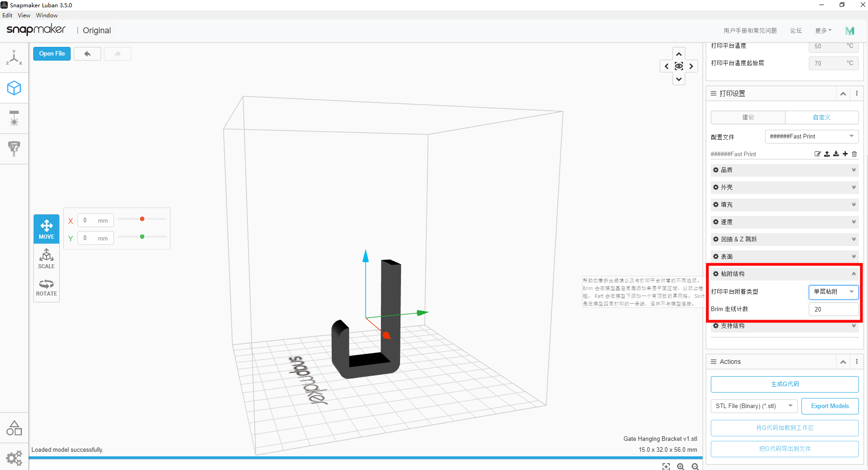Delete the current print profile

pyautogui.click(x=854, y=154)
